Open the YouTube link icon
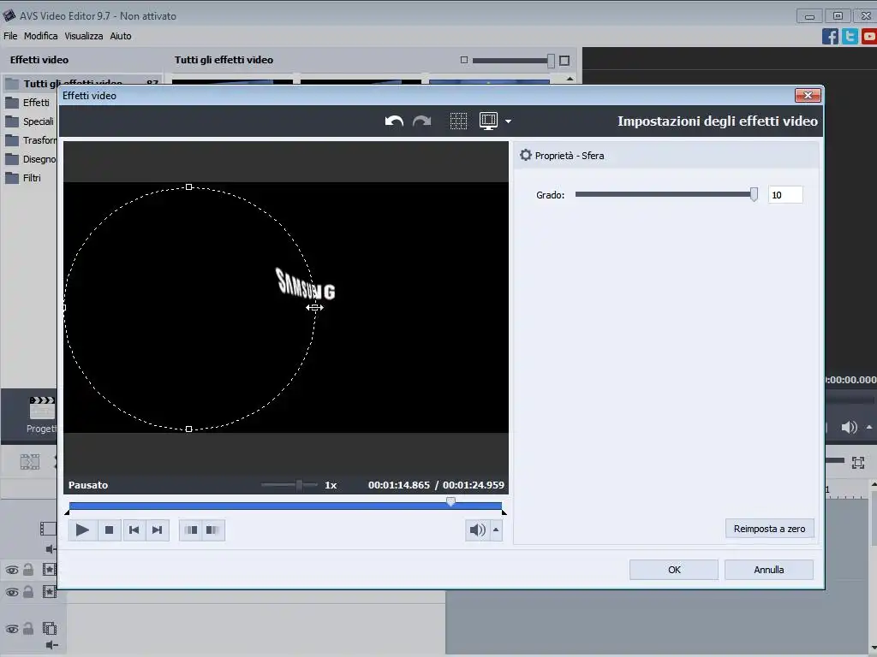 [869, 36]
